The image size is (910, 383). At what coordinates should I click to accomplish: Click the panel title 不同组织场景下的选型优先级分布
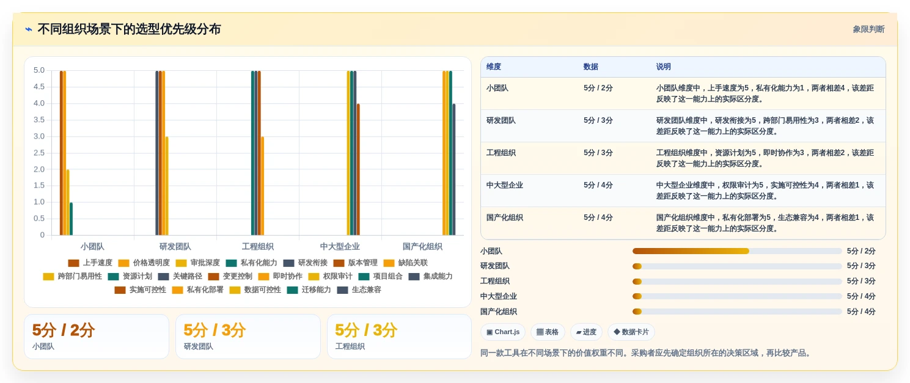pos(129,29)
